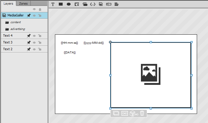Select the rounded button shape tool
Screen dimensions: 208x123
(85, 4)
